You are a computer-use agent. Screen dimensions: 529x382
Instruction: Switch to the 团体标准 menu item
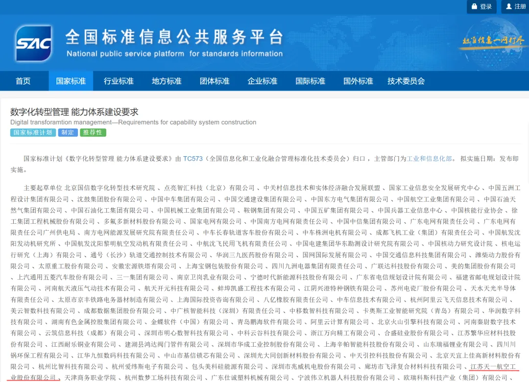pyautogui.click(x=215, y=81)
